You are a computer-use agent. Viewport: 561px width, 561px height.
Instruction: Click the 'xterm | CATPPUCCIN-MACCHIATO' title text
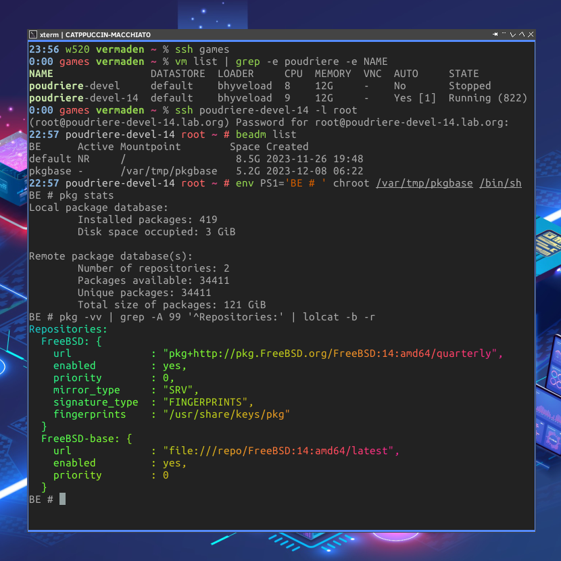click(x=95, y=34)
